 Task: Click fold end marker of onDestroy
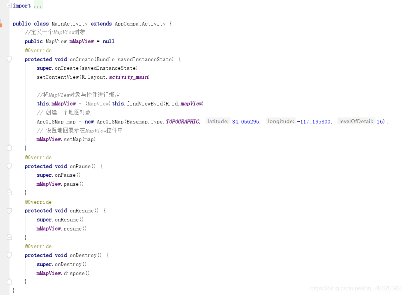click(x=9, y=281)
